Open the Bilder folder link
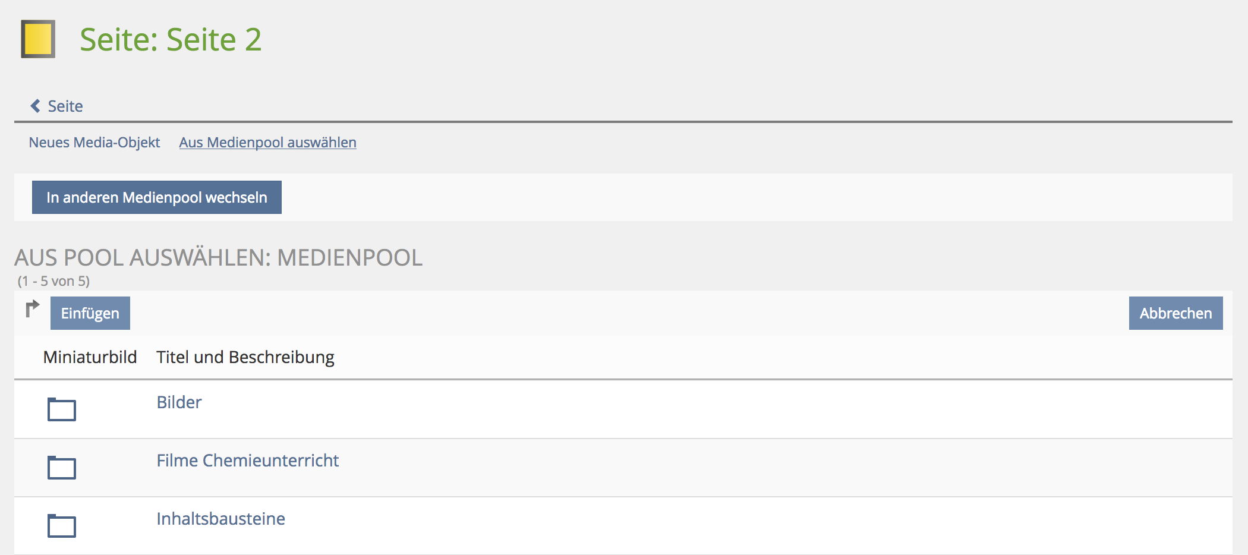 [179, 402]
